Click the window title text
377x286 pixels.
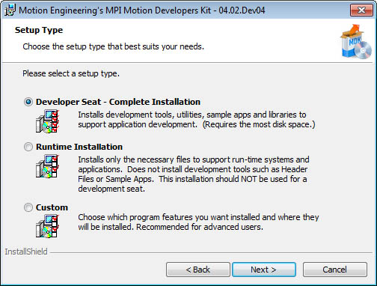click(x=142, y=10)
